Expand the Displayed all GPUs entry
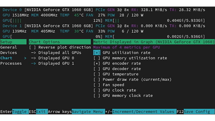The width and height of the screenshot is (215, 121). click(56, 53)
